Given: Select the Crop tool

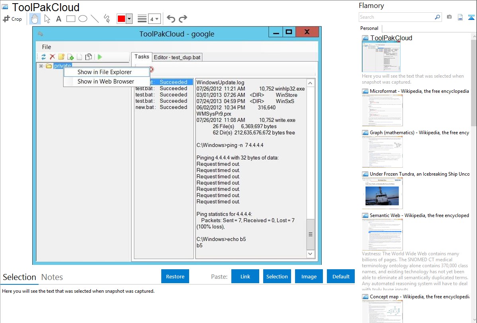Looking at the screenshot, I should (12, 19).
